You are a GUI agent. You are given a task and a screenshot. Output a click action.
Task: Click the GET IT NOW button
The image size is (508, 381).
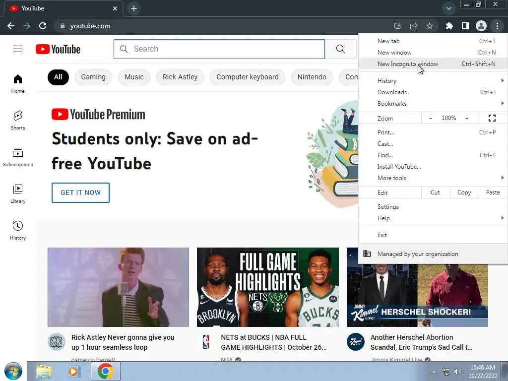(x=80, y=192)
